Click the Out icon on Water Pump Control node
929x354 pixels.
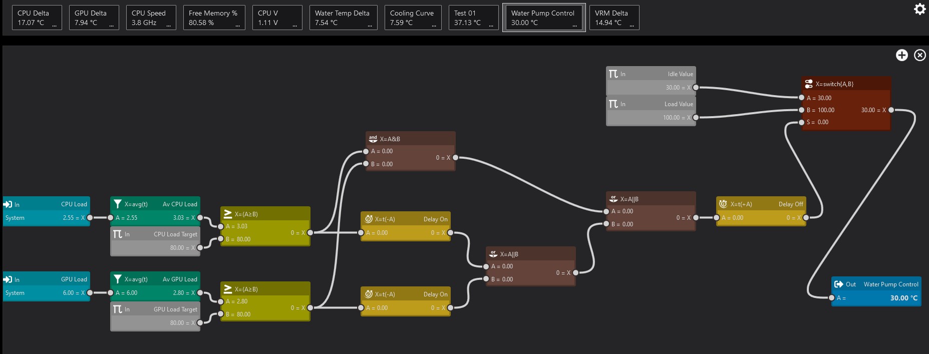tap(838, 284)
